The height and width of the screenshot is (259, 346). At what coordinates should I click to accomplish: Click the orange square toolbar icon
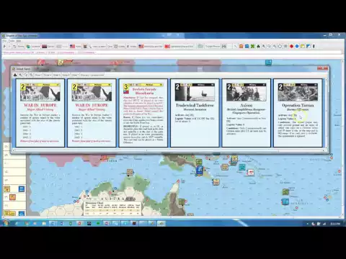click(x=241, y=46)
